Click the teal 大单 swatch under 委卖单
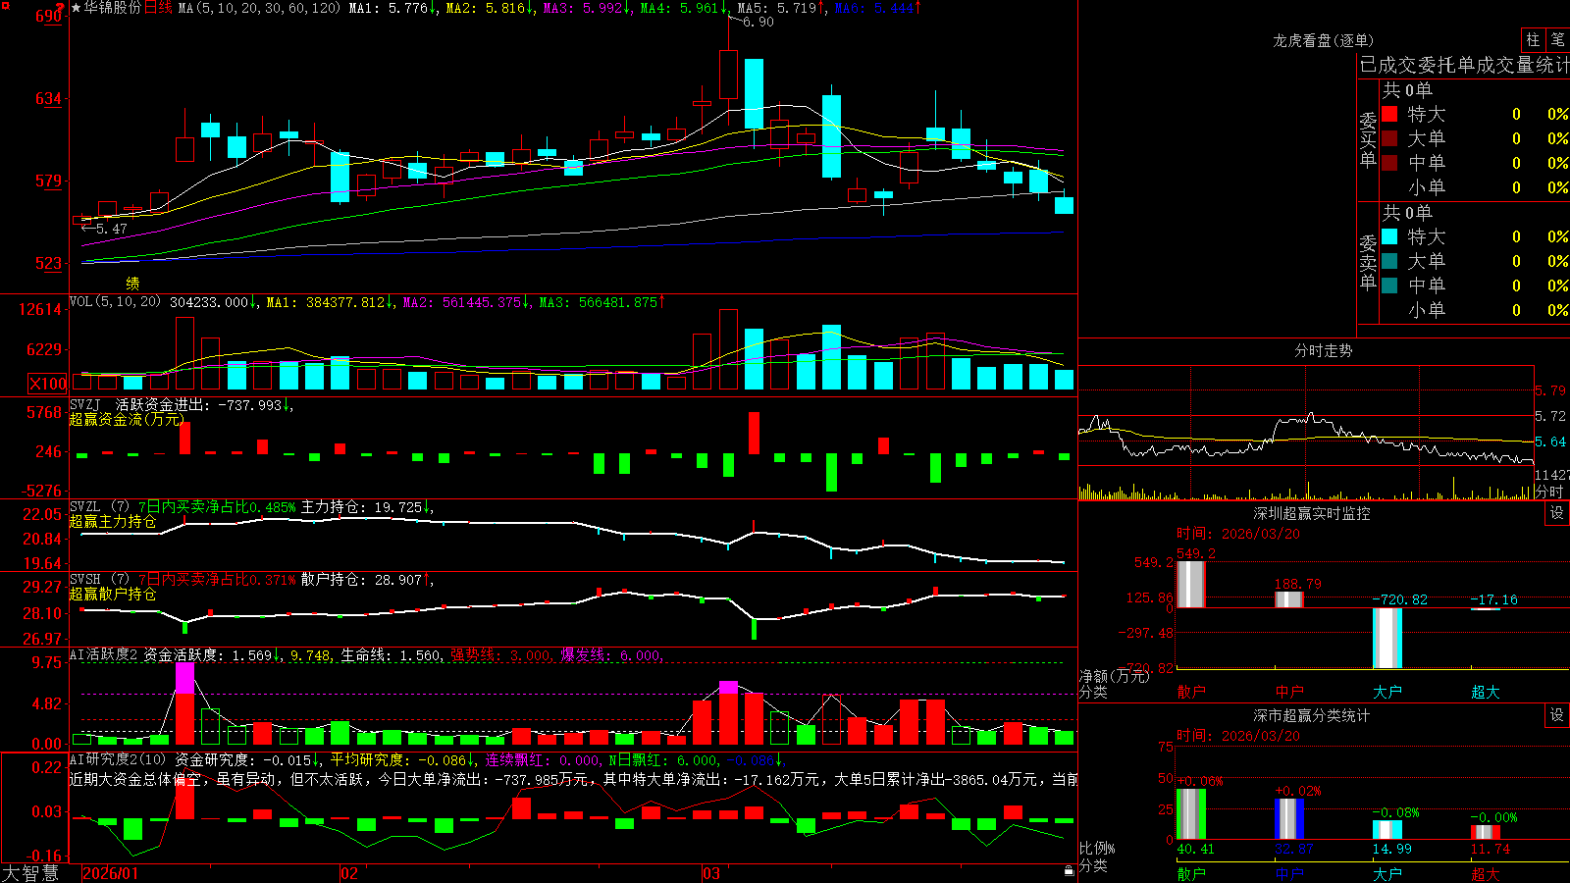 (x=1389, y=261)
